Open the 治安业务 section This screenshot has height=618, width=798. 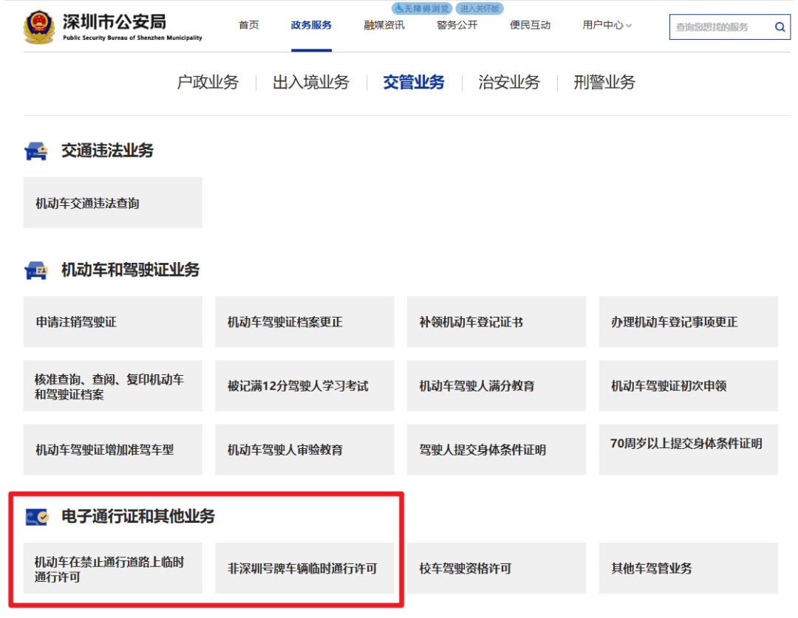[x=508, y=82]
